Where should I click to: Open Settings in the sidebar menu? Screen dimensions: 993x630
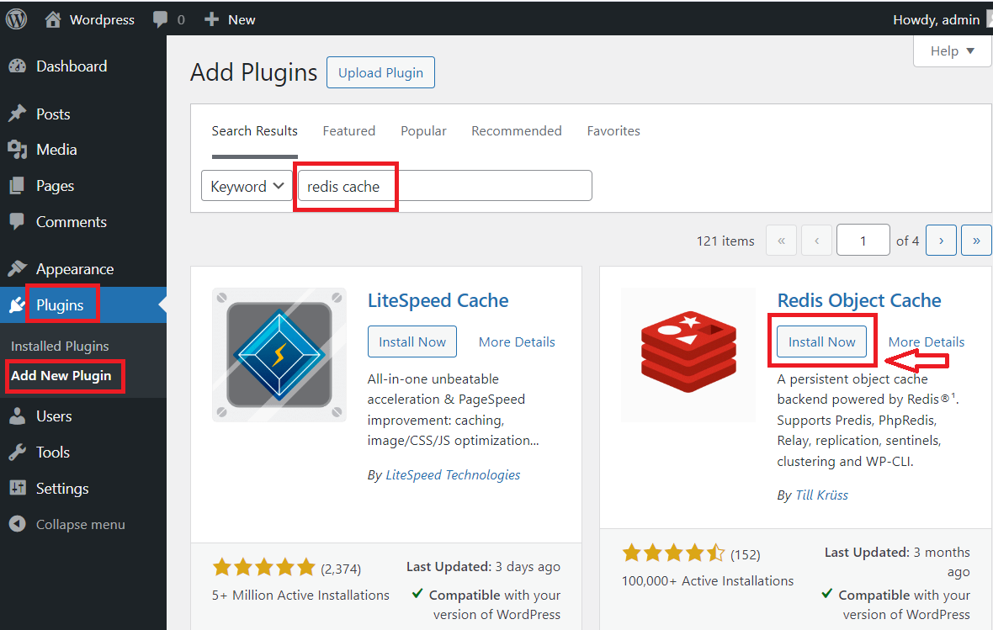(62, 489)
